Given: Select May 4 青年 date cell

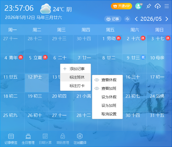Looking at the screenshot, I should tap(12, 63).
